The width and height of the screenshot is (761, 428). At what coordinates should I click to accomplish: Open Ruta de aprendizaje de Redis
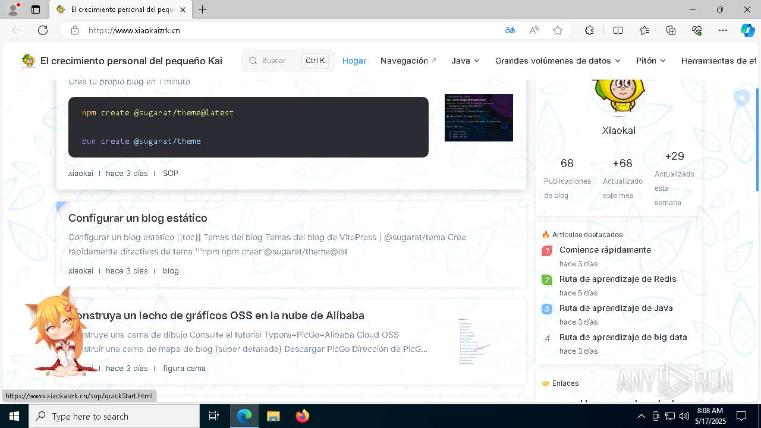coord(618,279)
